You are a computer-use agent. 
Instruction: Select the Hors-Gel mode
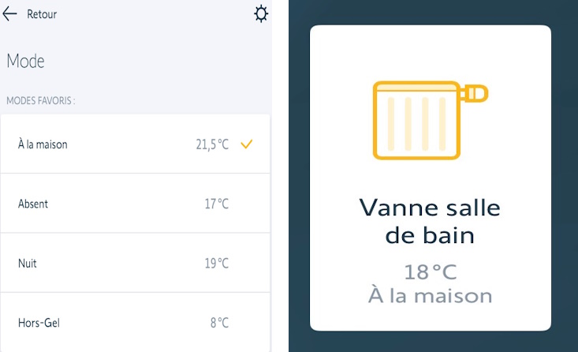point(39,322)
